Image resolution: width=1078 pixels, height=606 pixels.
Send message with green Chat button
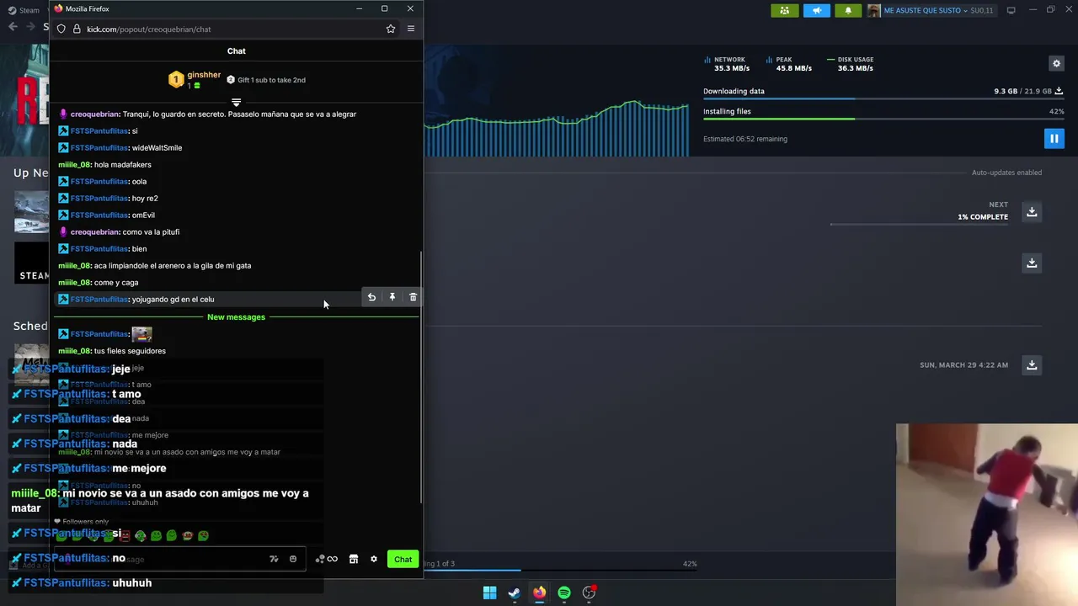click(403, 559)
